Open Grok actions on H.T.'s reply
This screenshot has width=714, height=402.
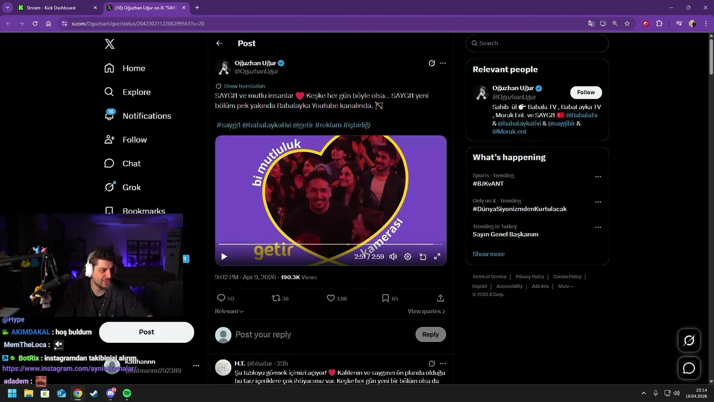pos(431,363)
